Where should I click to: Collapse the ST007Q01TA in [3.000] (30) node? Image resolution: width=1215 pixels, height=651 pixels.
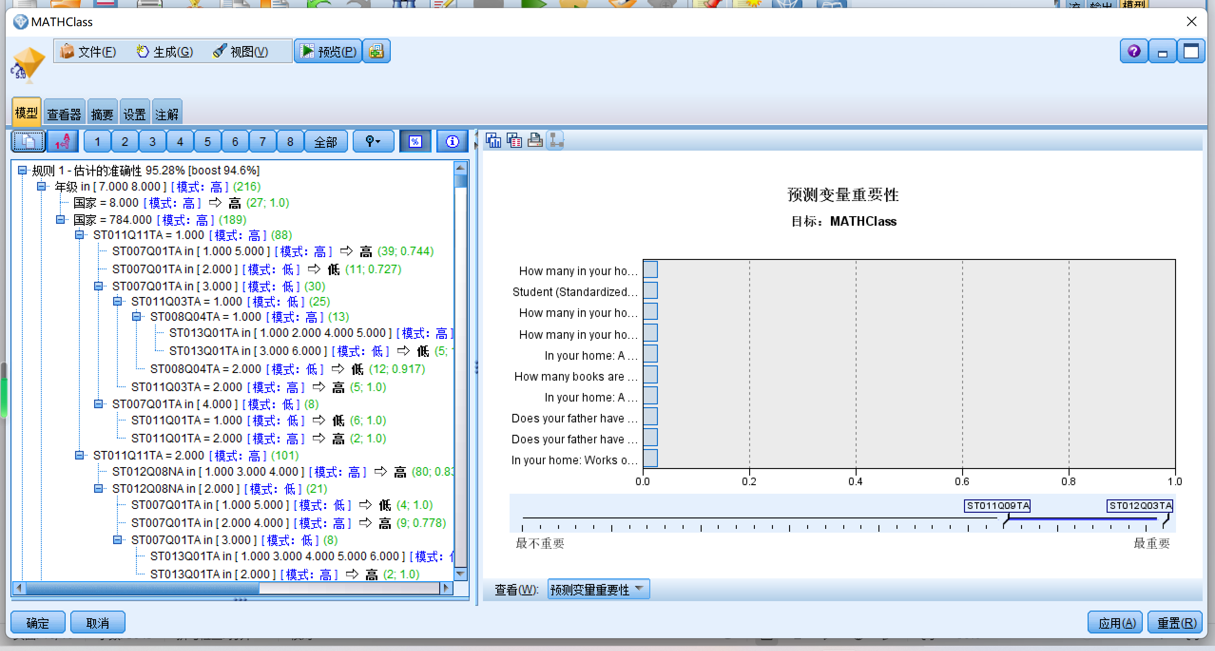point(98,286)
